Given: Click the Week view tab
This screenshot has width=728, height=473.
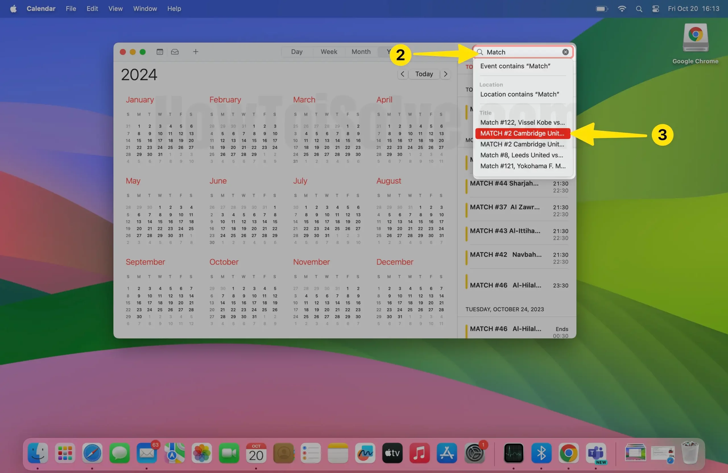Looking at the screenshot, I should click(328, 51).
